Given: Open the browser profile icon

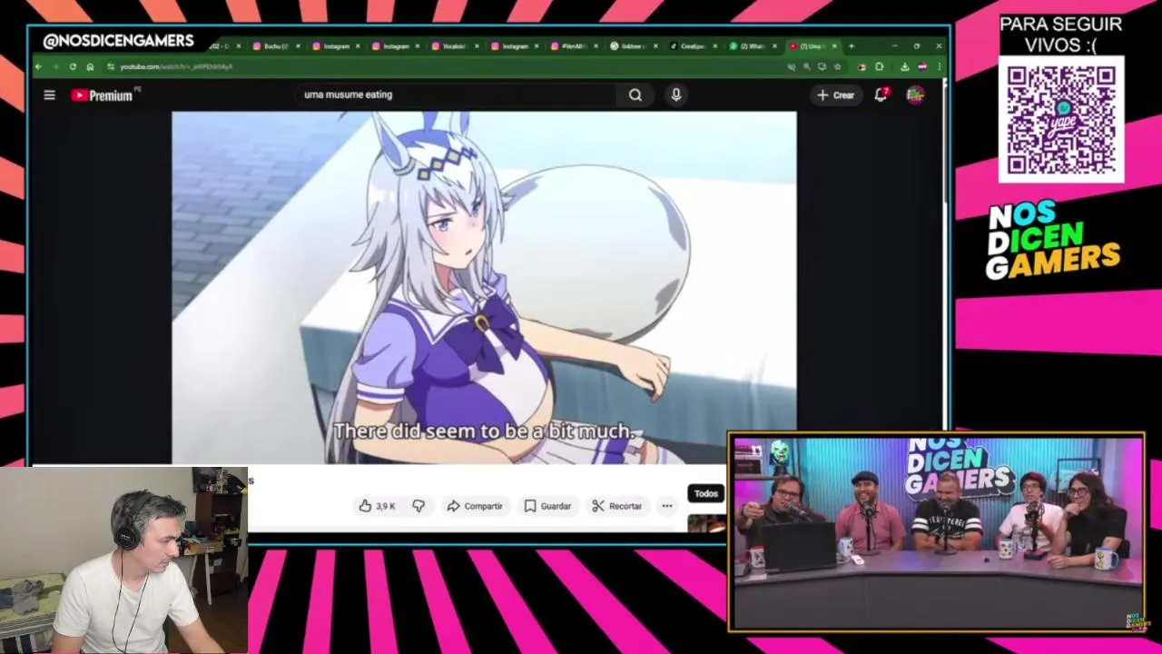Looking at the screenshot, I should pos(922,66).
